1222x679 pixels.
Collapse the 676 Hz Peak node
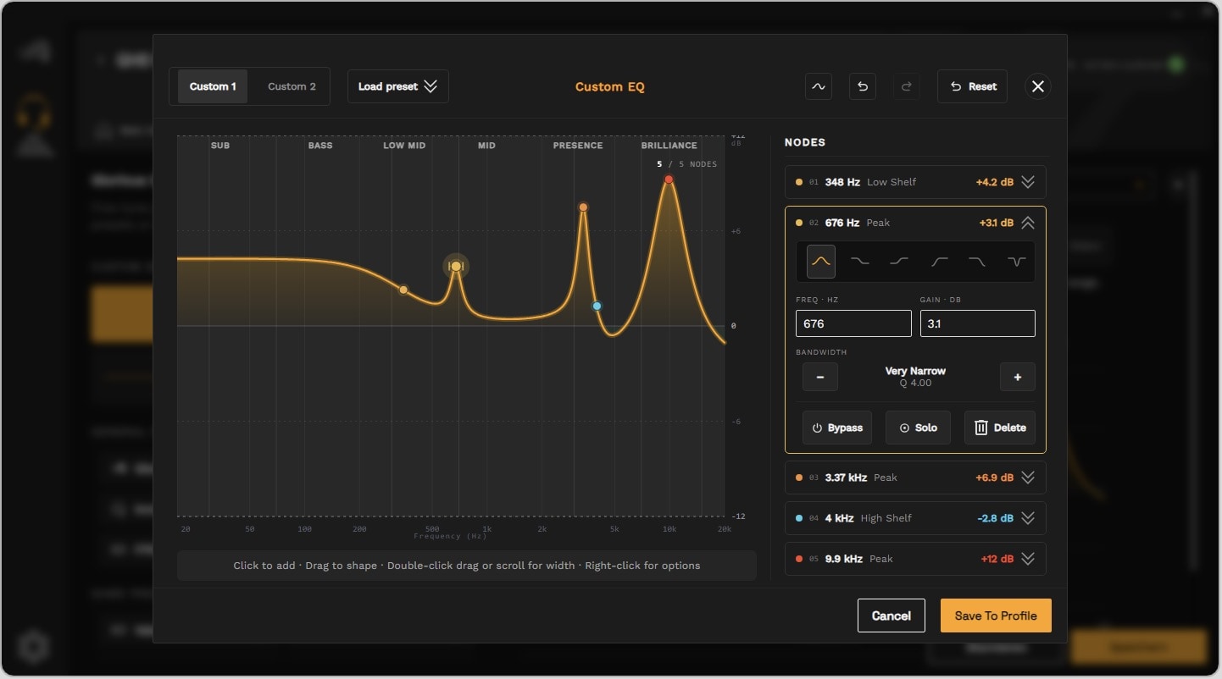point(1028,223)
